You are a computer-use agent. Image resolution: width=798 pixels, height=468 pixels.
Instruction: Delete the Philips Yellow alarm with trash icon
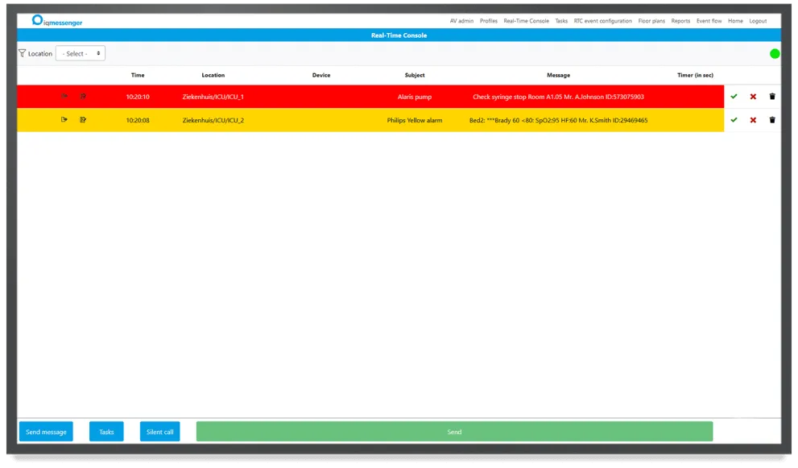click(772, 120)
